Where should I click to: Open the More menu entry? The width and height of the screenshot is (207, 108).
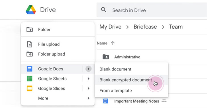pyautogui.click(x=58, y=98)
